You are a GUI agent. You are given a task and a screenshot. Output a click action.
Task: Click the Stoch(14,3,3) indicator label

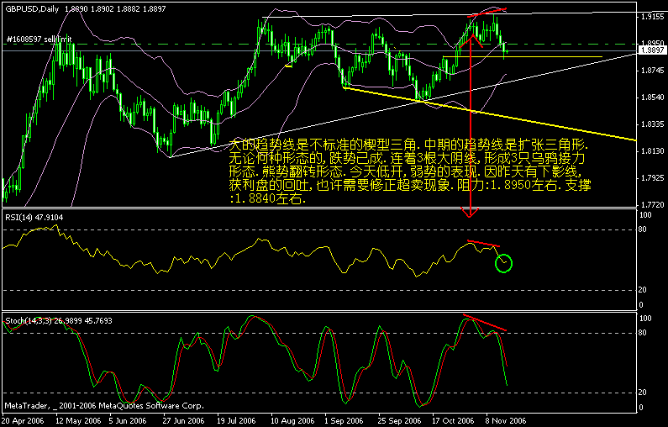(x=59, y=320)
